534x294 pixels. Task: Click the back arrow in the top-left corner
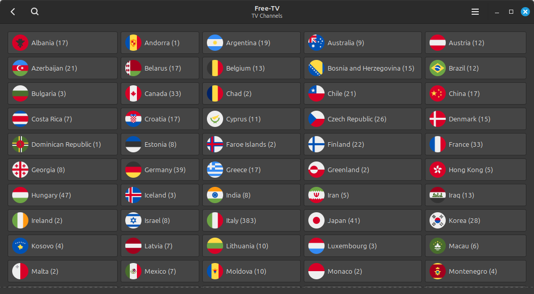[x=12, y=11]
